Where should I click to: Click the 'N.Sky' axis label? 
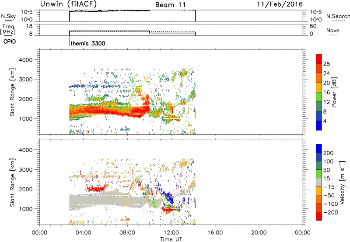click(x=8, y=16)
